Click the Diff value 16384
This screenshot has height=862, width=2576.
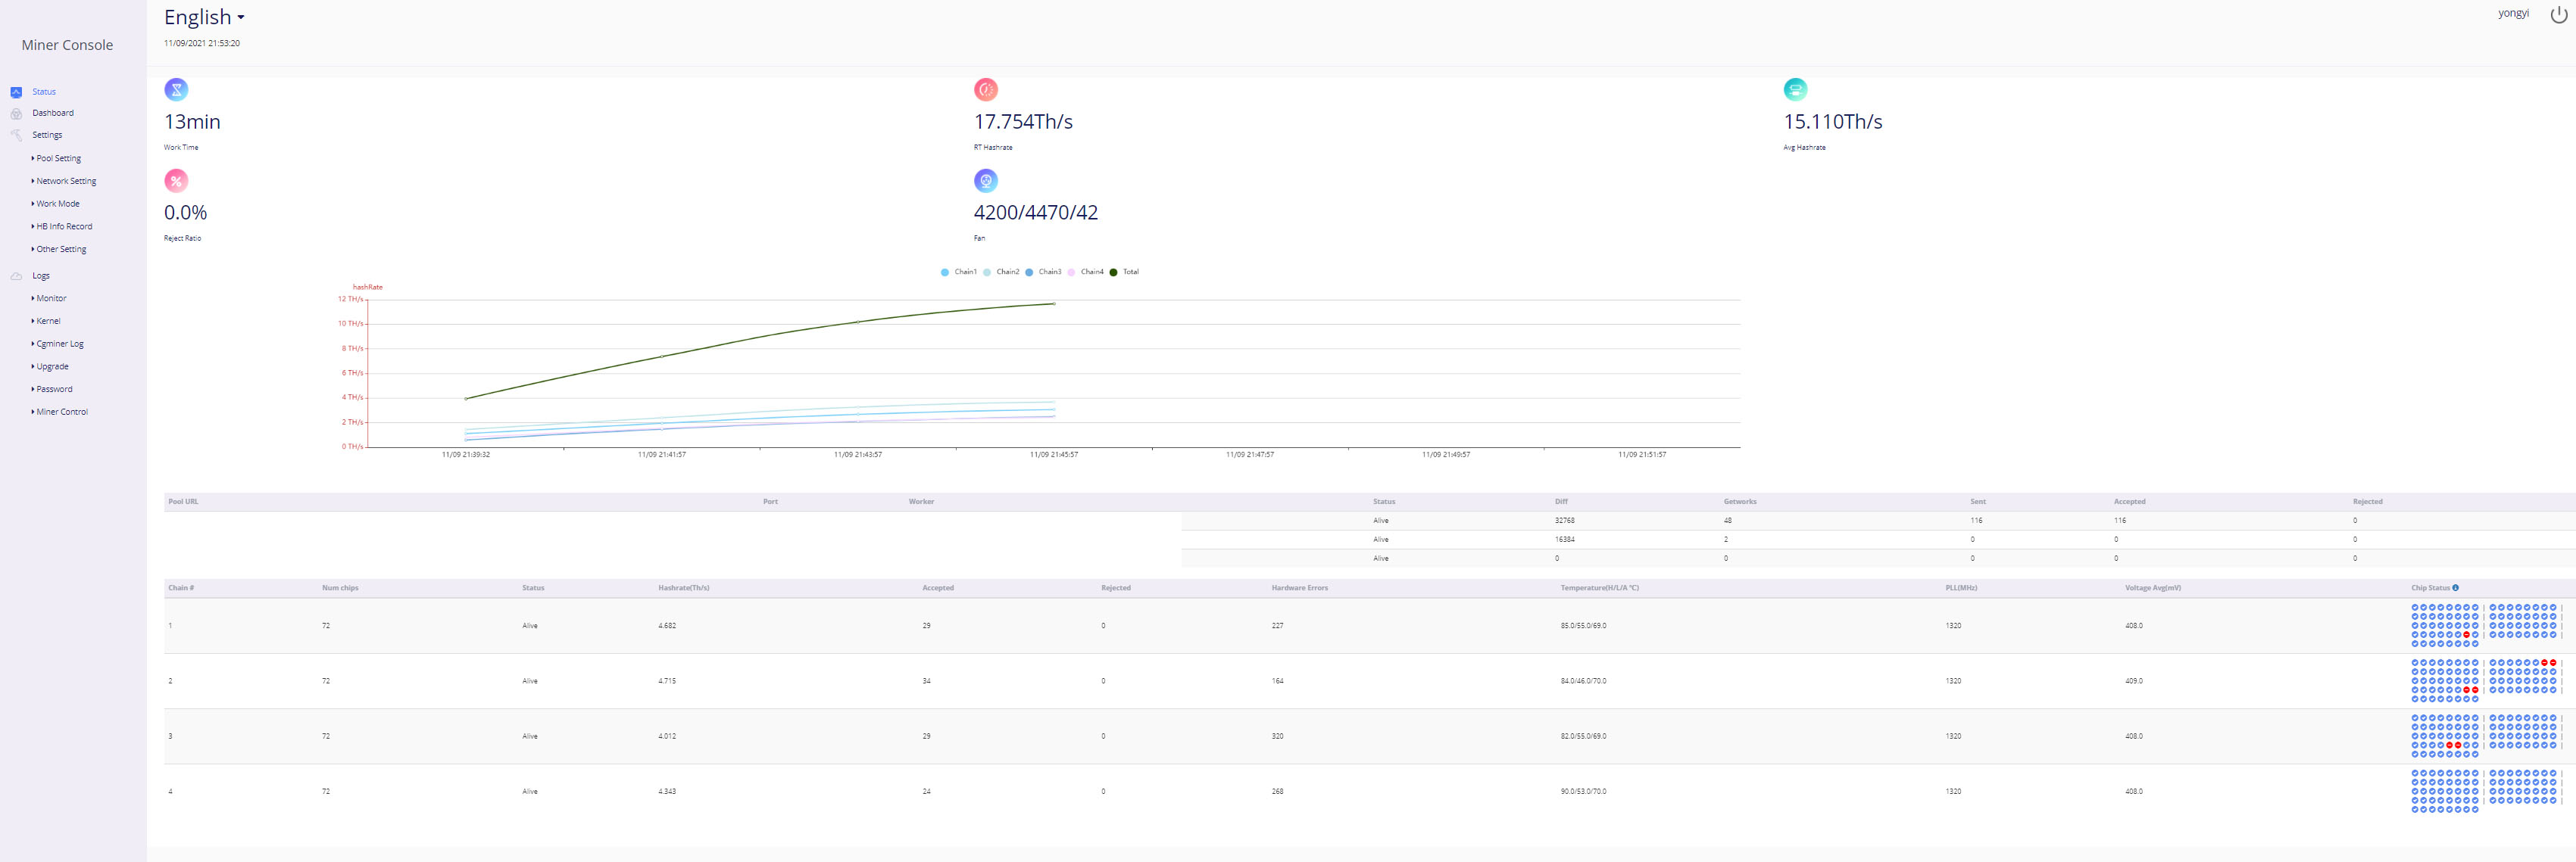[1564, 540]
